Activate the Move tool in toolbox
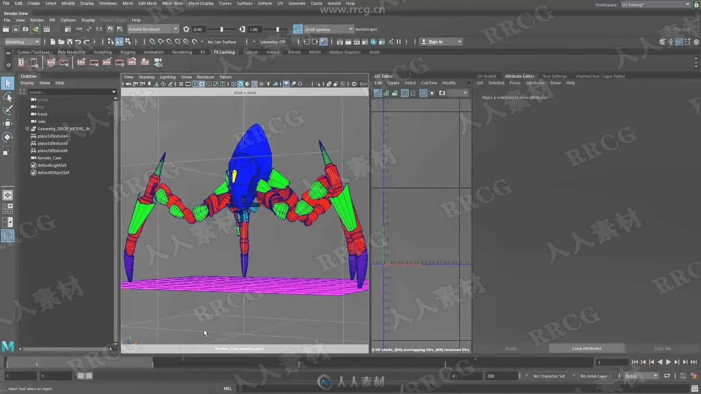 (x=7, y=124)
